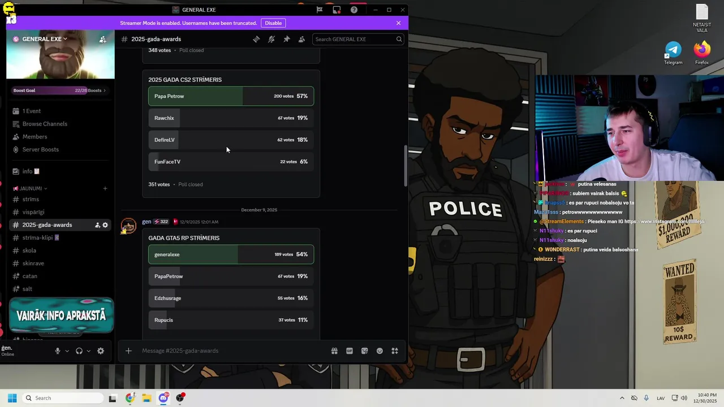Open Members in sidebar
724x407 pixels.
pyautogui.click(x=59, y=137)
